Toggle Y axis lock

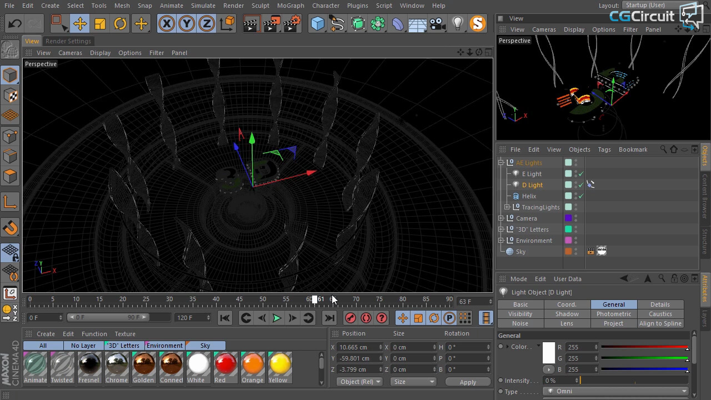pos(187,23)
